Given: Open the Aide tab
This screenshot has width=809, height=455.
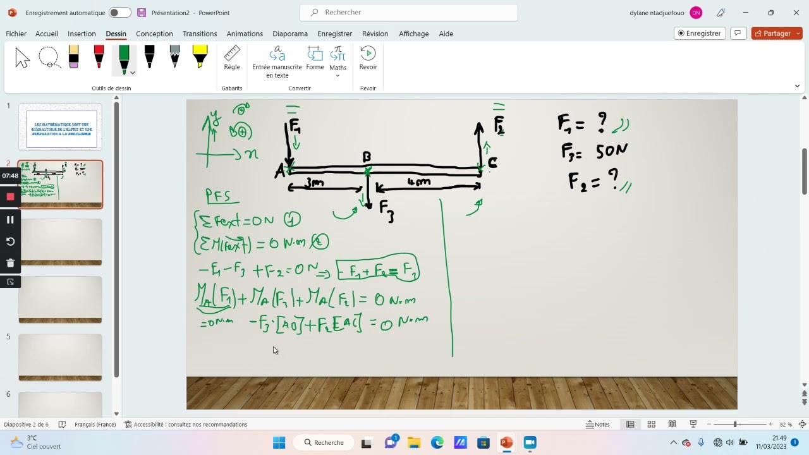Looking at the screenshot, I should [446, 33].
